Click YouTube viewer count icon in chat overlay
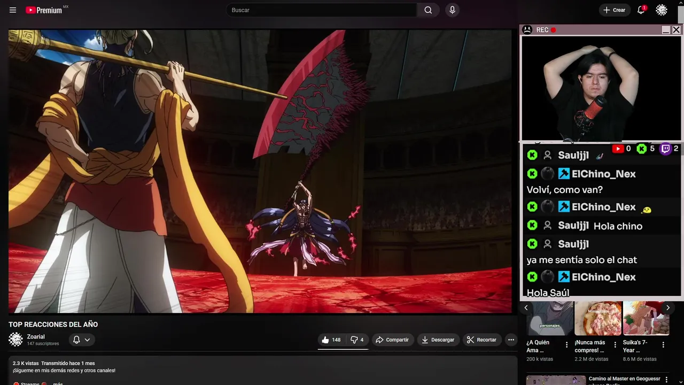The width and height of the screenshot is (684, 385). pos(618,149)
